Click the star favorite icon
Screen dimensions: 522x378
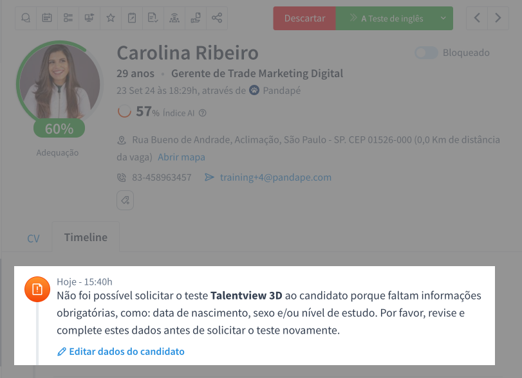pos(111,18)
